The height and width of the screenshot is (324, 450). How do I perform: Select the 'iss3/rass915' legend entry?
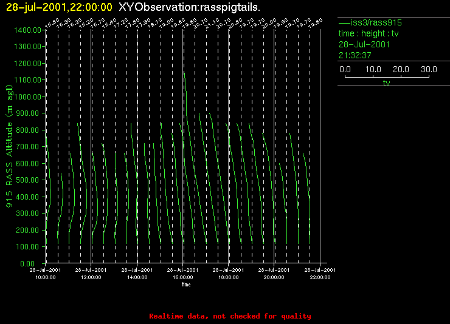click(x=370, y=22)
